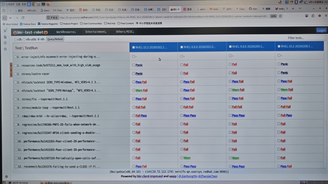The image size is (328, 184).
Task: Open the account icon in browser toolbar
Action: [x=306, y=16]
